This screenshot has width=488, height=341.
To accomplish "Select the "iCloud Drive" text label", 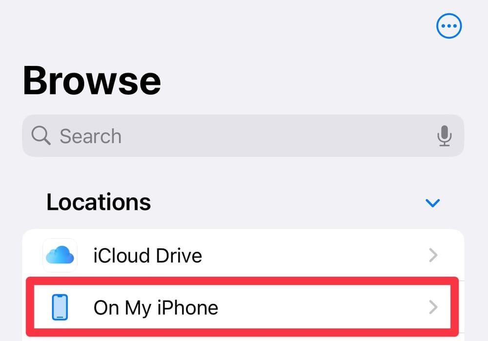I will (147, 255).
